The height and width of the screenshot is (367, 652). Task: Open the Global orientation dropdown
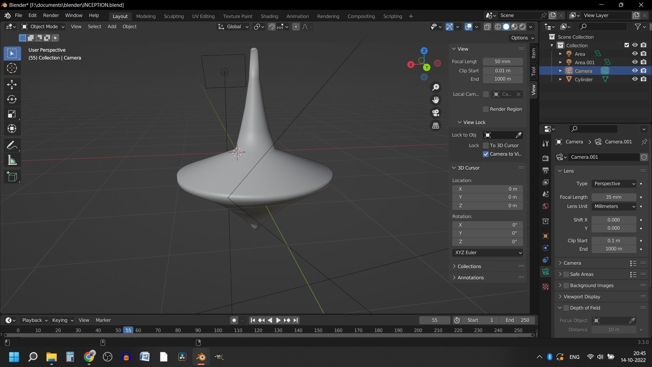233,27
